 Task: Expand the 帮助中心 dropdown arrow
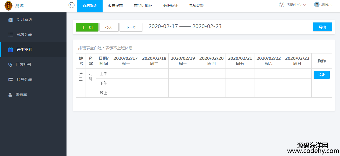tap(304, 5)
